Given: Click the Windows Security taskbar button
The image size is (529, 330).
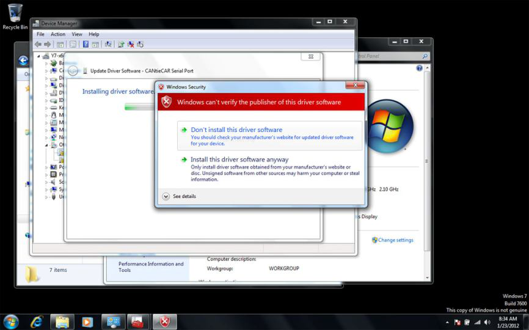Looking at the screenshot, I should 164,321.
